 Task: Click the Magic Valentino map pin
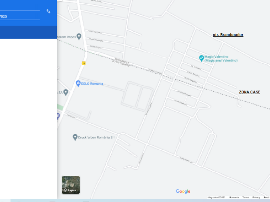click(x=201, y=58)
